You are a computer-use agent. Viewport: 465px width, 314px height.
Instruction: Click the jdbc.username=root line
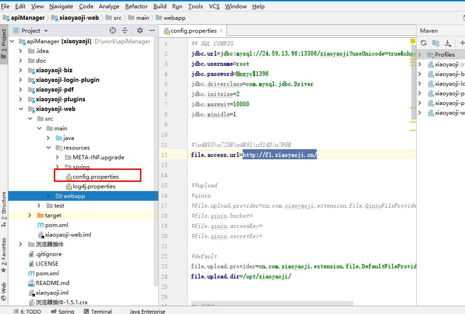point(220,64)
